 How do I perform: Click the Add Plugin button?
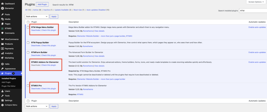[x=43, y=4]
